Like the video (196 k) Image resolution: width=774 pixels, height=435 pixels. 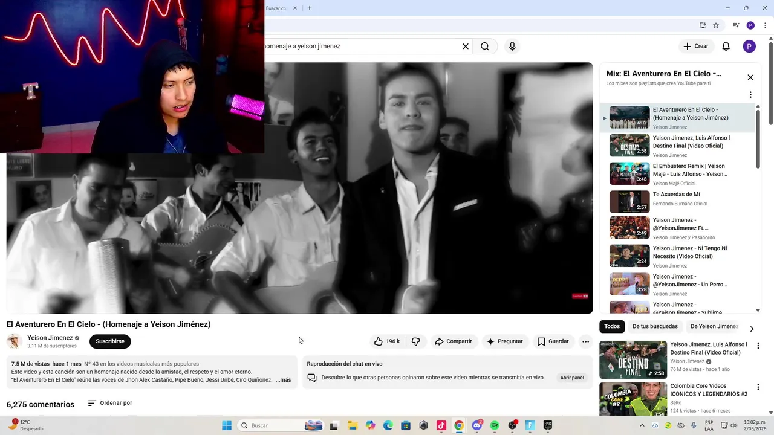point(386,341)
